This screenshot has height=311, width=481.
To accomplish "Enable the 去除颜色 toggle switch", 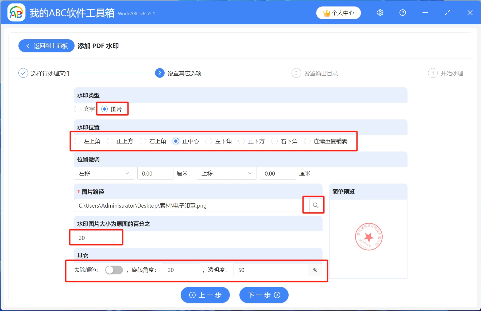I will (114, 270).
